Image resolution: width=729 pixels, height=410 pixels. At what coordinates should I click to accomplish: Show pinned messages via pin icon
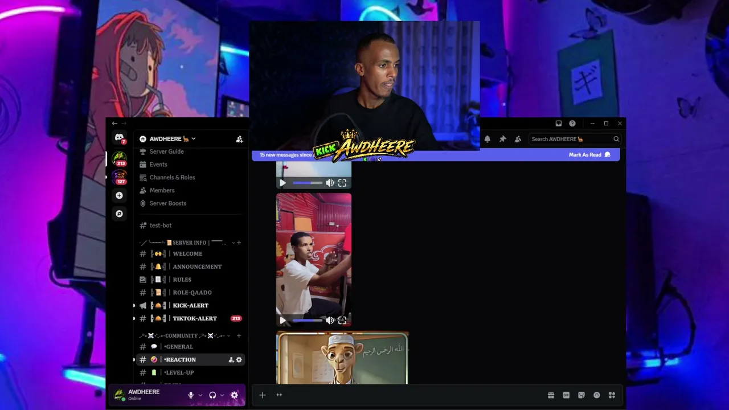coord(503,139)
